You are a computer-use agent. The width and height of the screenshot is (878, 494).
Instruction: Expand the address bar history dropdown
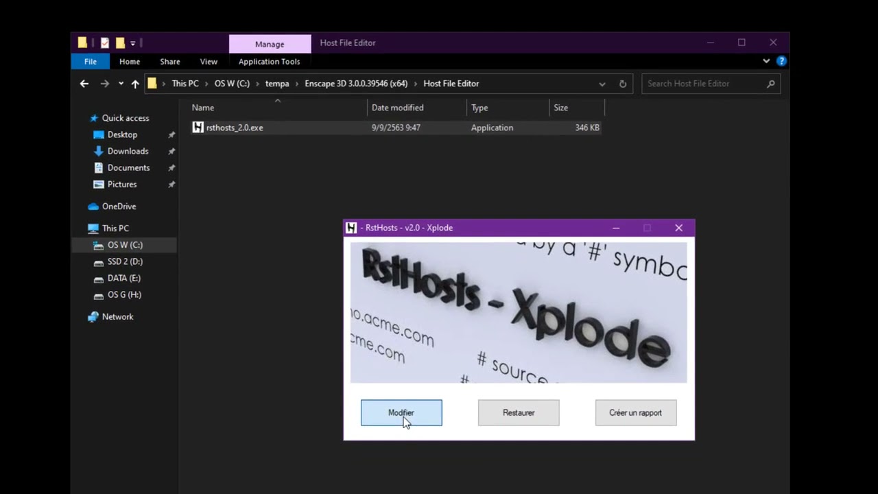pyautogui.click(x=602, y=84)
